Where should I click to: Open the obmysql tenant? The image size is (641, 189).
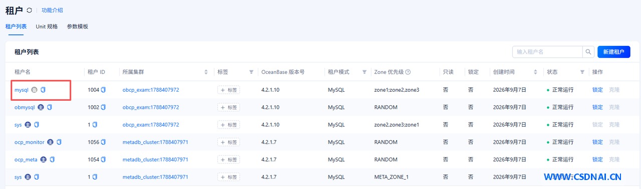(25, 107)
